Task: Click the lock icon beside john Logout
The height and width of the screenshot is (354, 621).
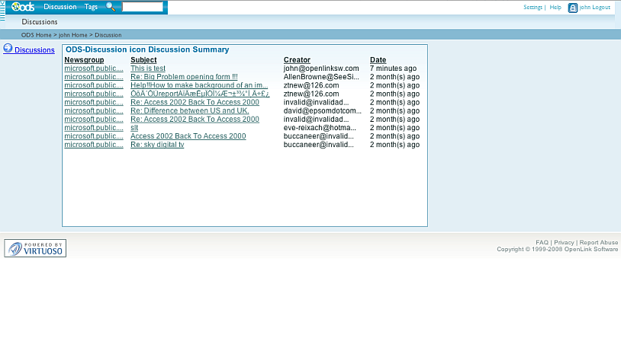Action: point(573,8)
